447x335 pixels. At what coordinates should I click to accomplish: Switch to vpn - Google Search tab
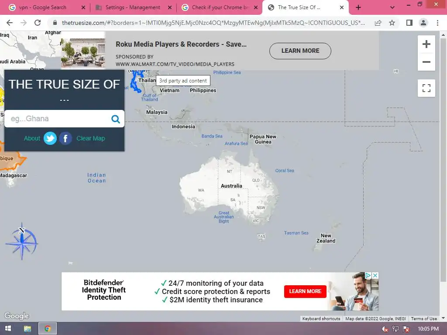(43, 7)
